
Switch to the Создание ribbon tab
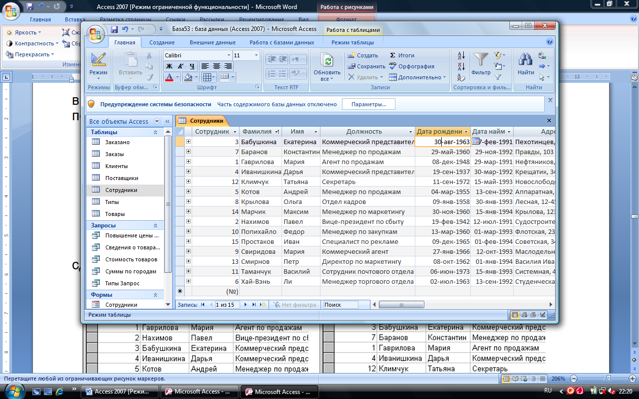tap(162, 42)
